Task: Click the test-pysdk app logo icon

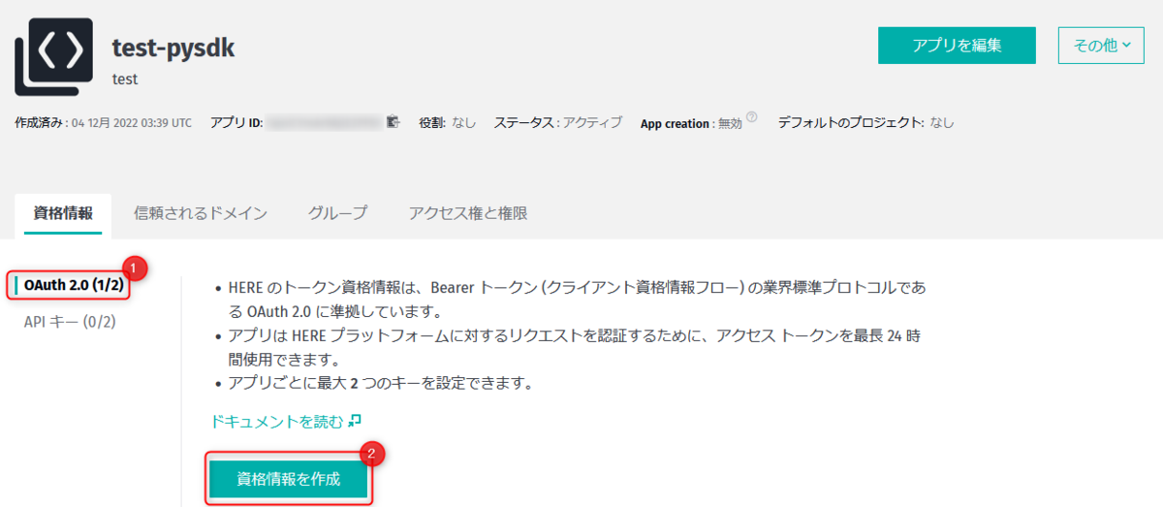Action: click(53, 56)
